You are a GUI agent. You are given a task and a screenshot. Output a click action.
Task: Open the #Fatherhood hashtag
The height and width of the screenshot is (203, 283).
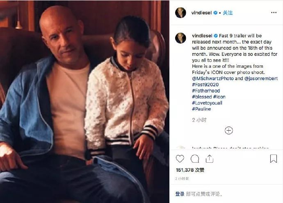coord(206,91)
